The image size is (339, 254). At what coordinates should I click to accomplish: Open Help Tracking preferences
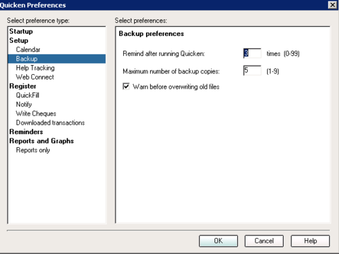tap(35, 68)
